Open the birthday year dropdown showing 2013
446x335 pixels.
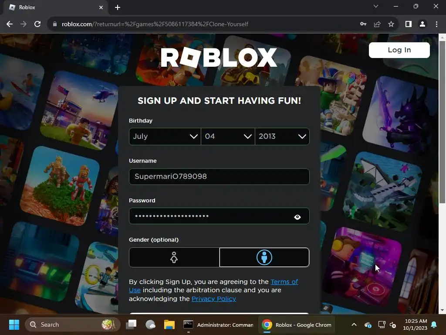point(282,137)
